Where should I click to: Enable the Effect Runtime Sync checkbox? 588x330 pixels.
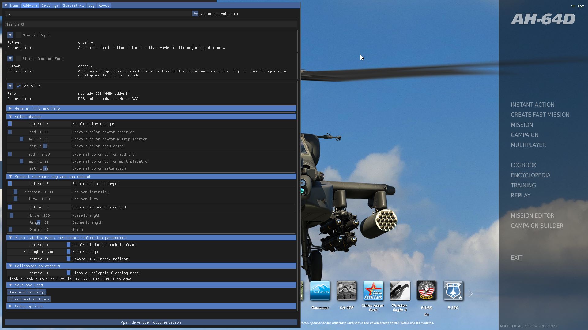tap(18, 59)
